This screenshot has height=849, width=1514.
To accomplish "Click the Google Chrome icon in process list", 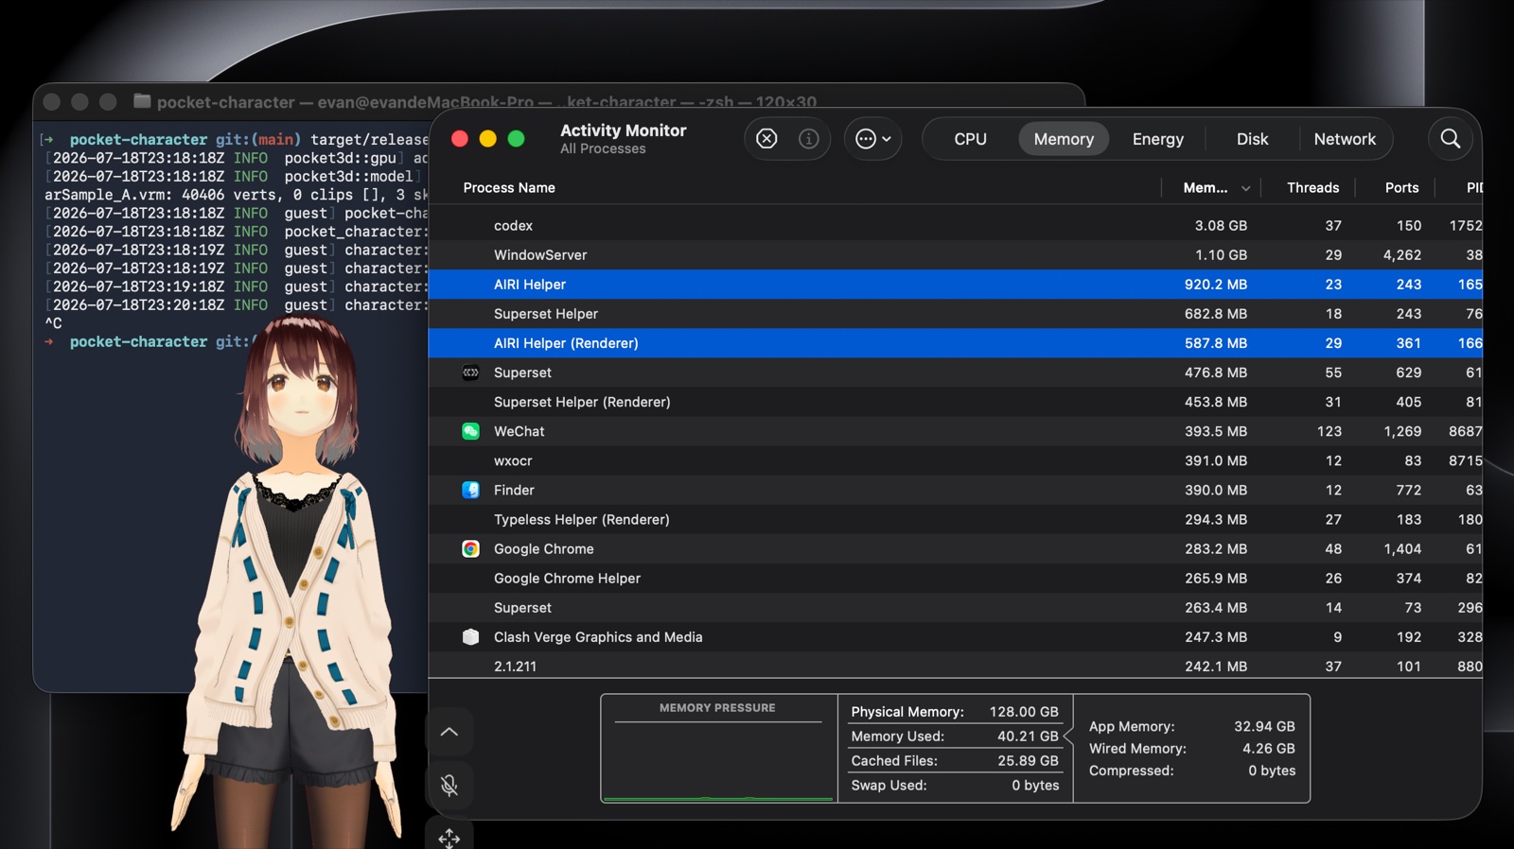I will (470, 548).
